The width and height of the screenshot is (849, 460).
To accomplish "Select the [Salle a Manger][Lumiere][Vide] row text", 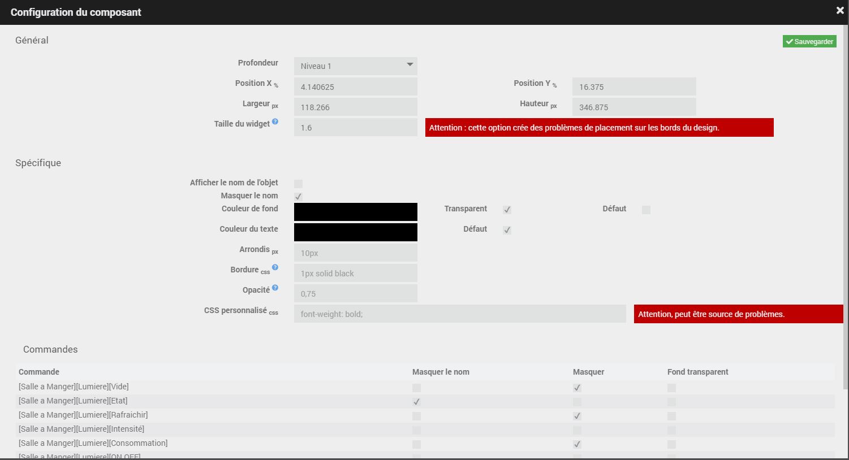I will click(74, 387).
